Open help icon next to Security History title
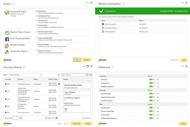The width and height of the screenshot is (190, 127). point(24,67)
